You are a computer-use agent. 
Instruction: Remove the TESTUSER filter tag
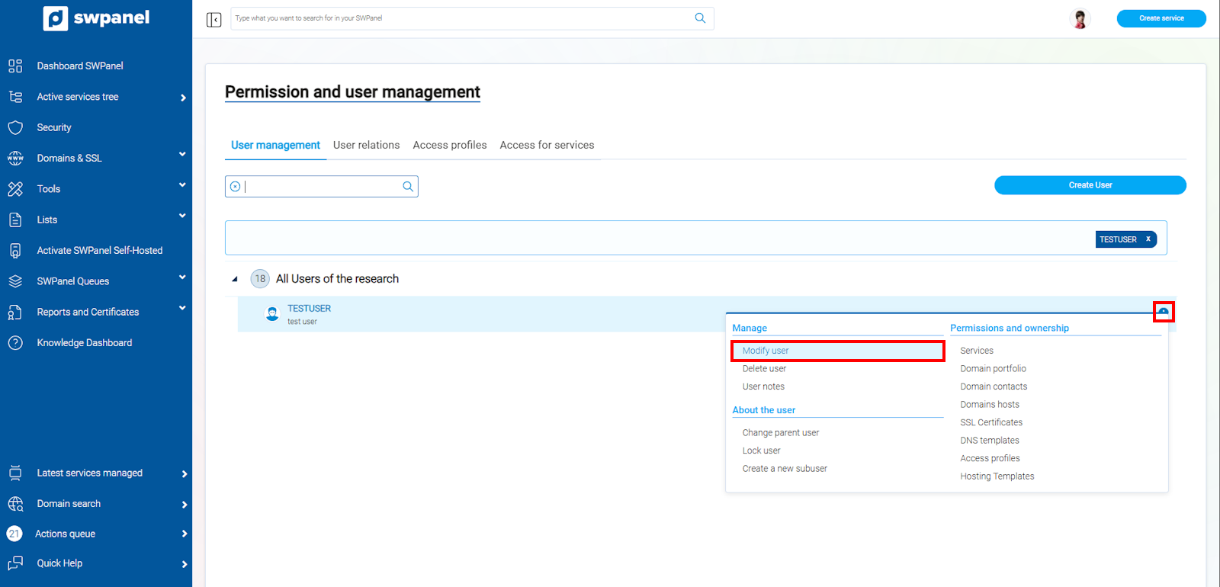point(1148,239)
